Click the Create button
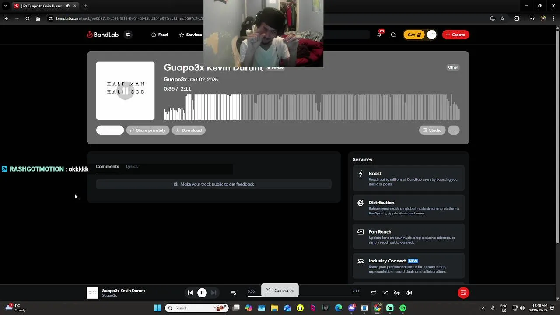Viewport: 560px width, 315px height. point(455,35)
